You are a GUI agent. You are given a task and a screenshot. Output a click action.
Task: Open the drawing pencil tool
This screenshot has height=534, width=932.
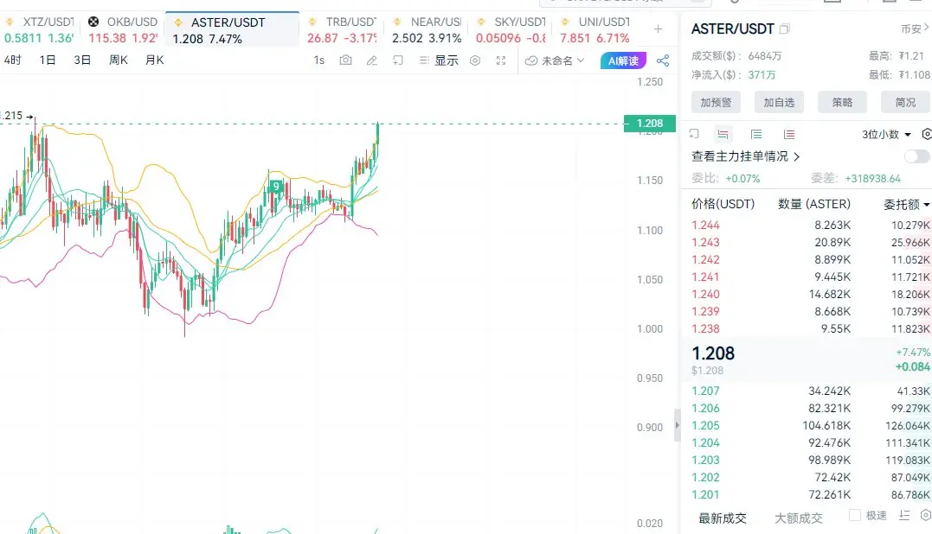372,60
